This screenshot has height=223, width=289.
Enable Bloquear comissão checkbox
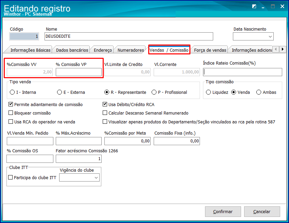pyautogui.click(x=11, y=113)
